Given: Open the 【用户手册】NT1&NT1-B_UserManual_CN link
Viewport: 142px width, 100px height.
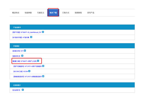Looking at the screenshot, I should [27, 32].
